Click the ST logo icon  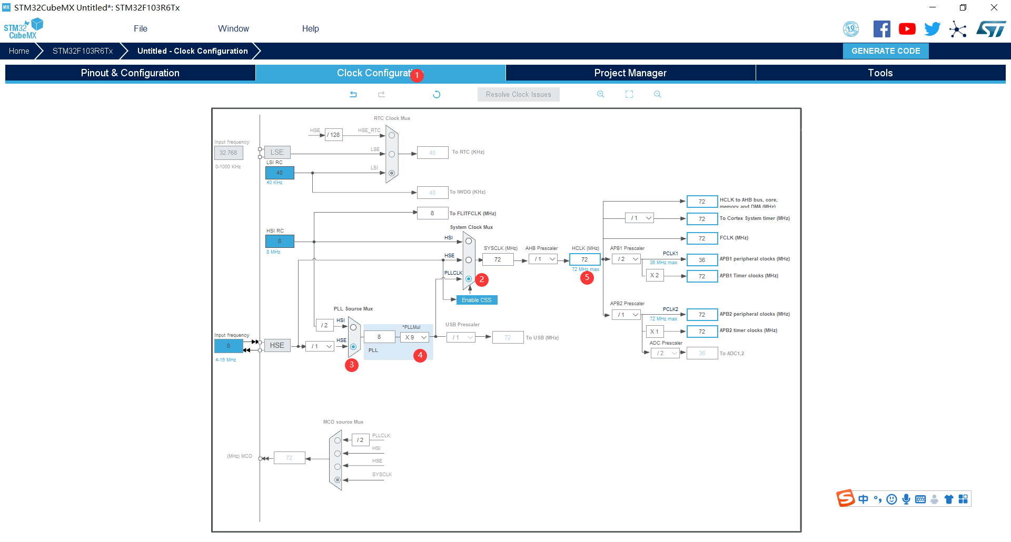point(991,29)
